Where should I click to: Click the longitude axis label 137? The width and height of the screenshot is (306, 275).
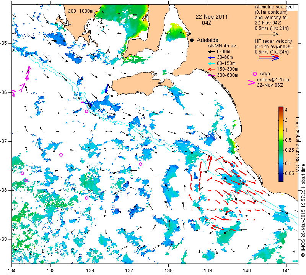tap(129, 270)
